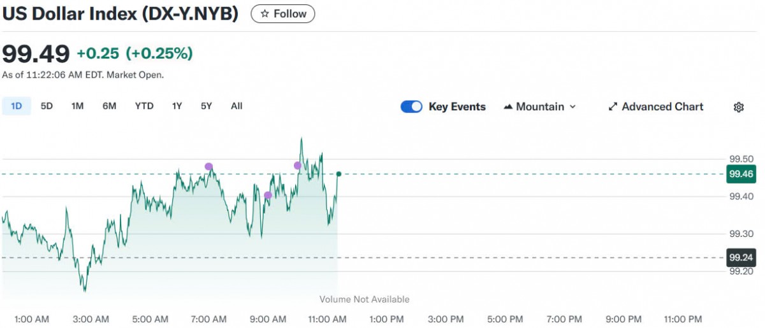Screen dimensions: 765x328
Task: Select the 1Y time range
Action: 177,106
